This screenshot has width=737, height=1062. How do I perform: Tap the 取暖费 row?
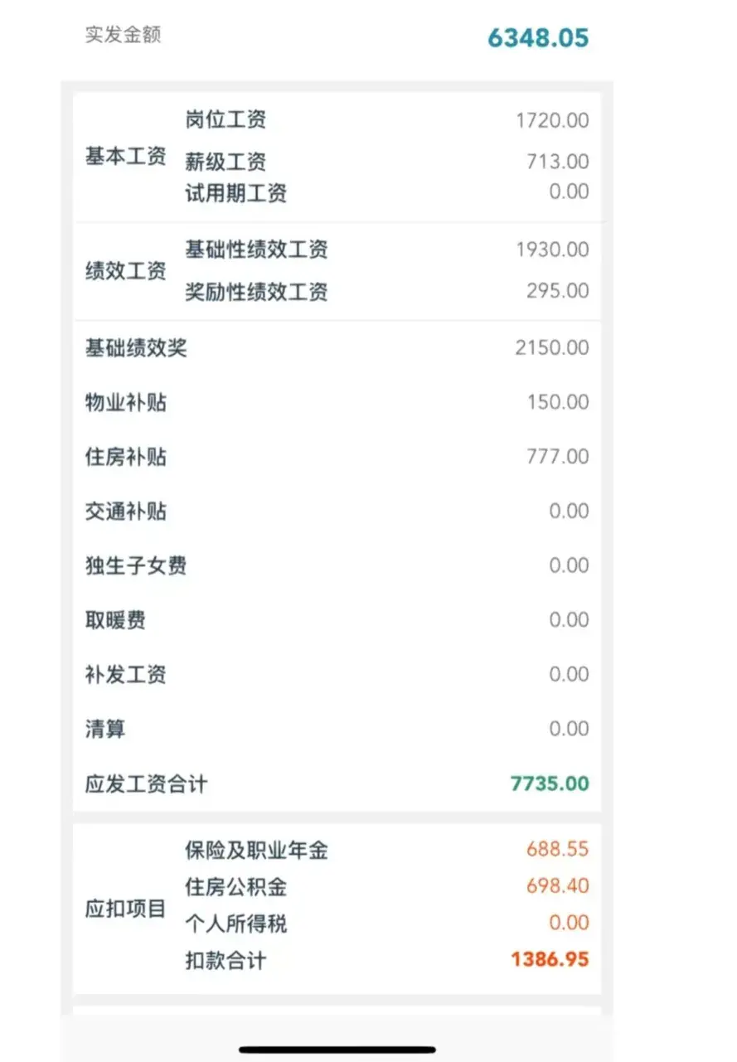[x=337, y=620]
